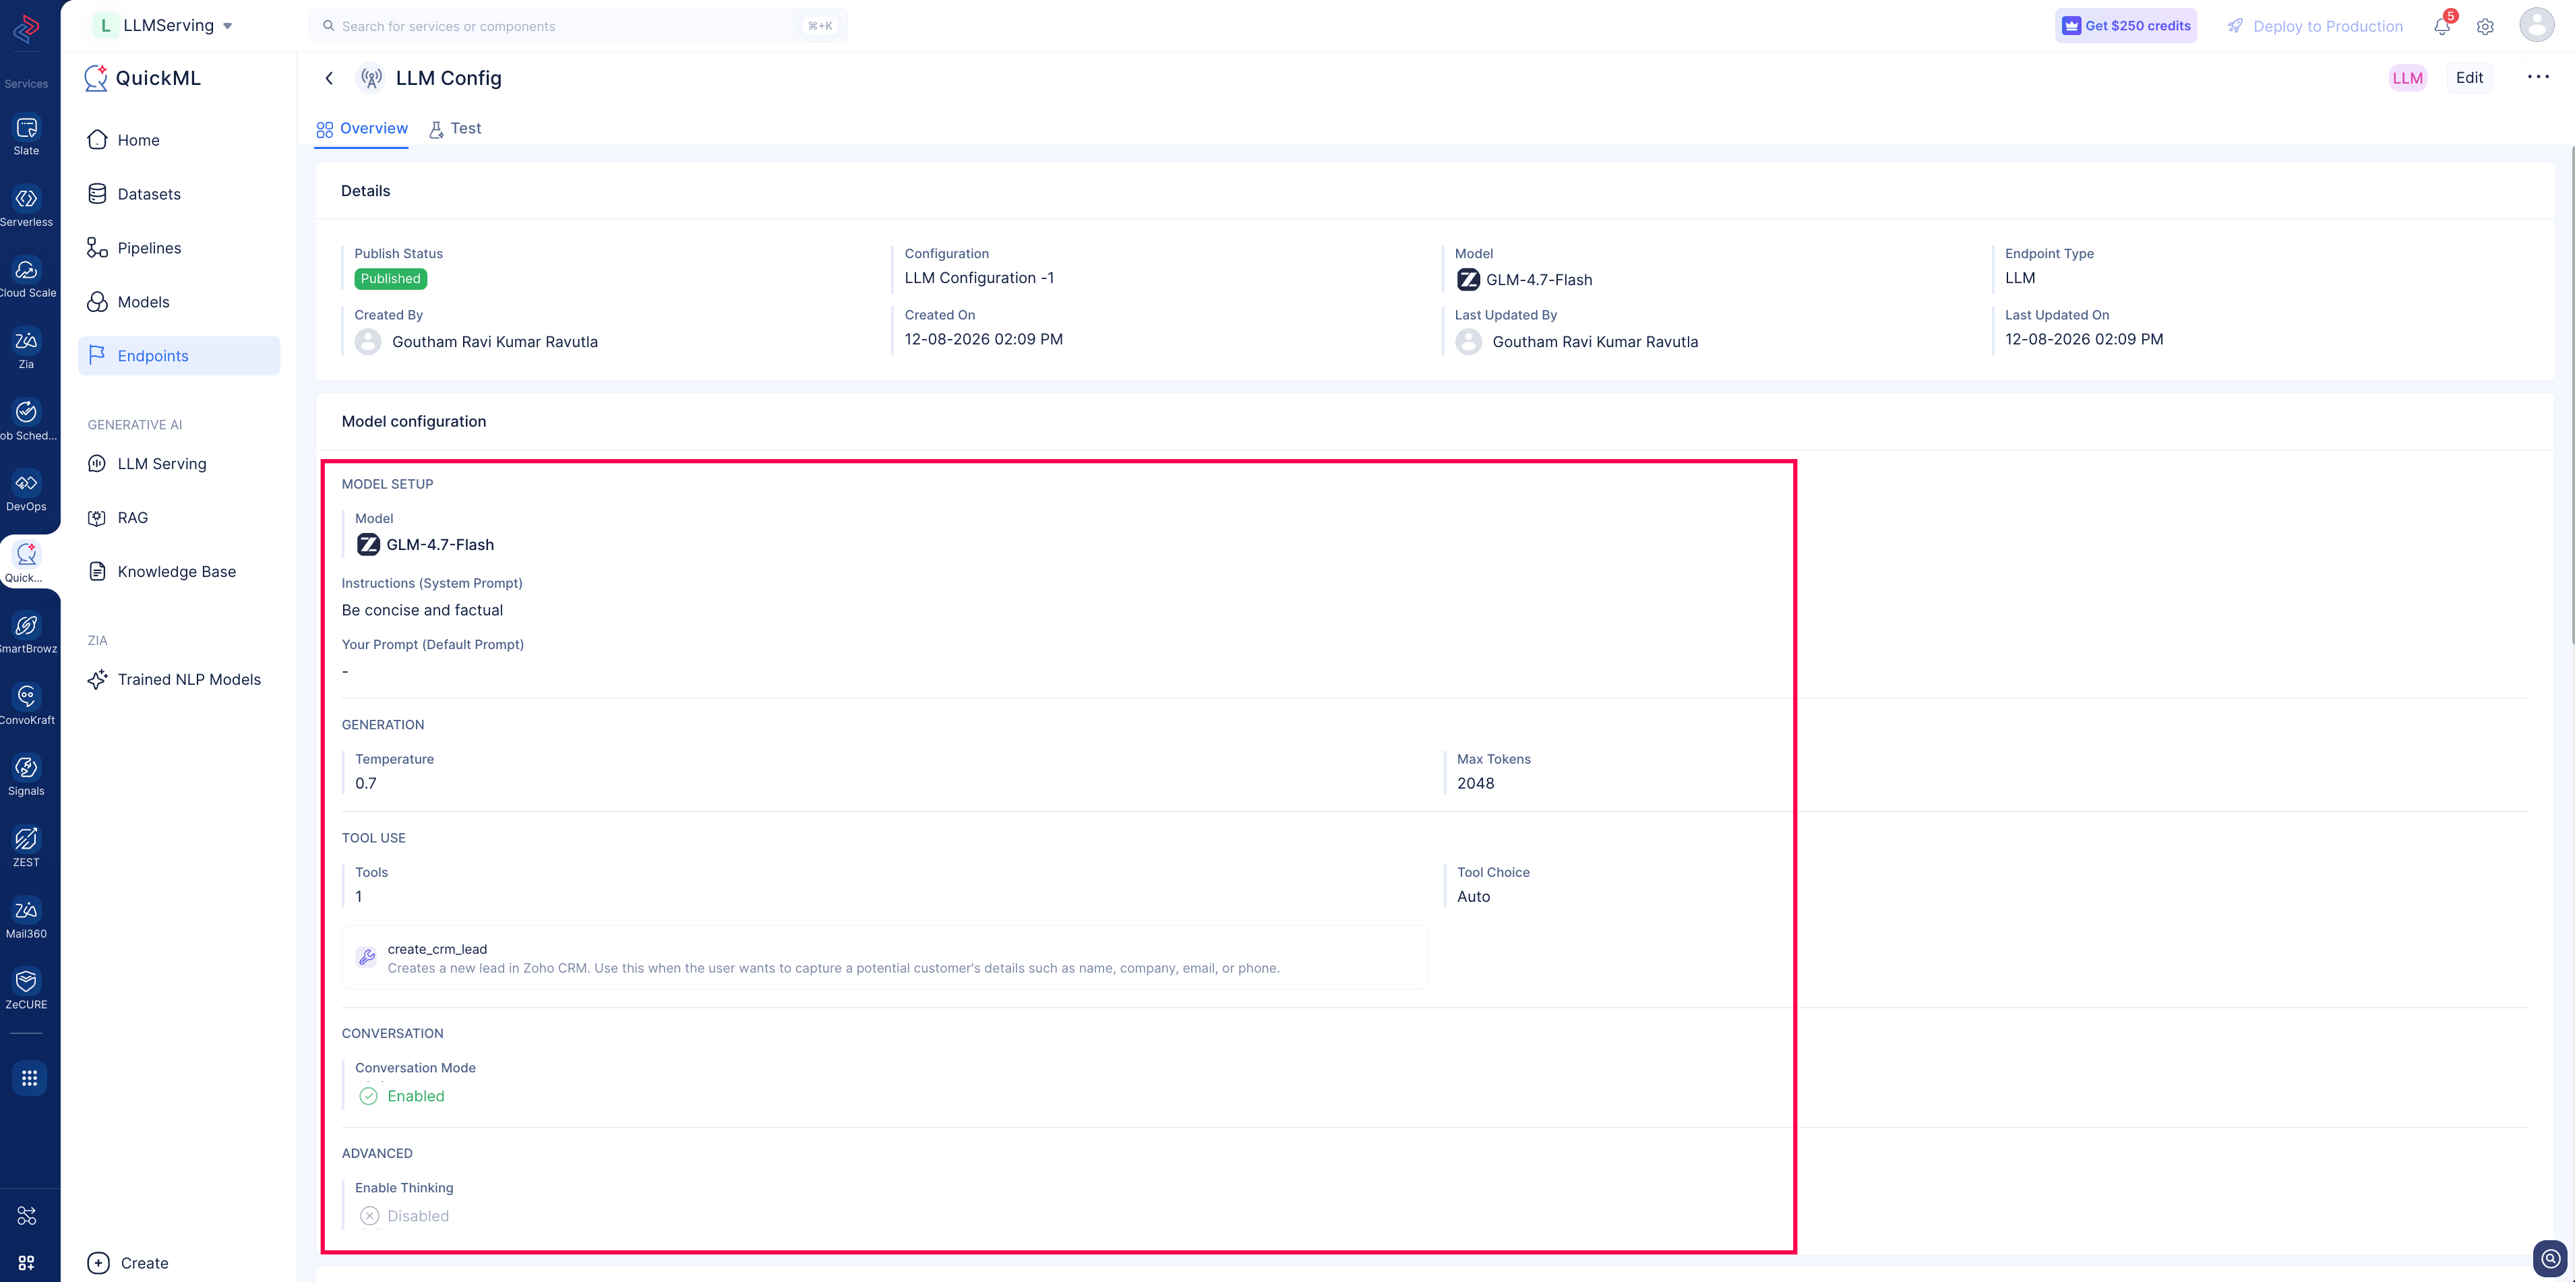The height and width of the screenshot is (1282, 2575).
Task: Click the Published status badge
Action: 391,279
